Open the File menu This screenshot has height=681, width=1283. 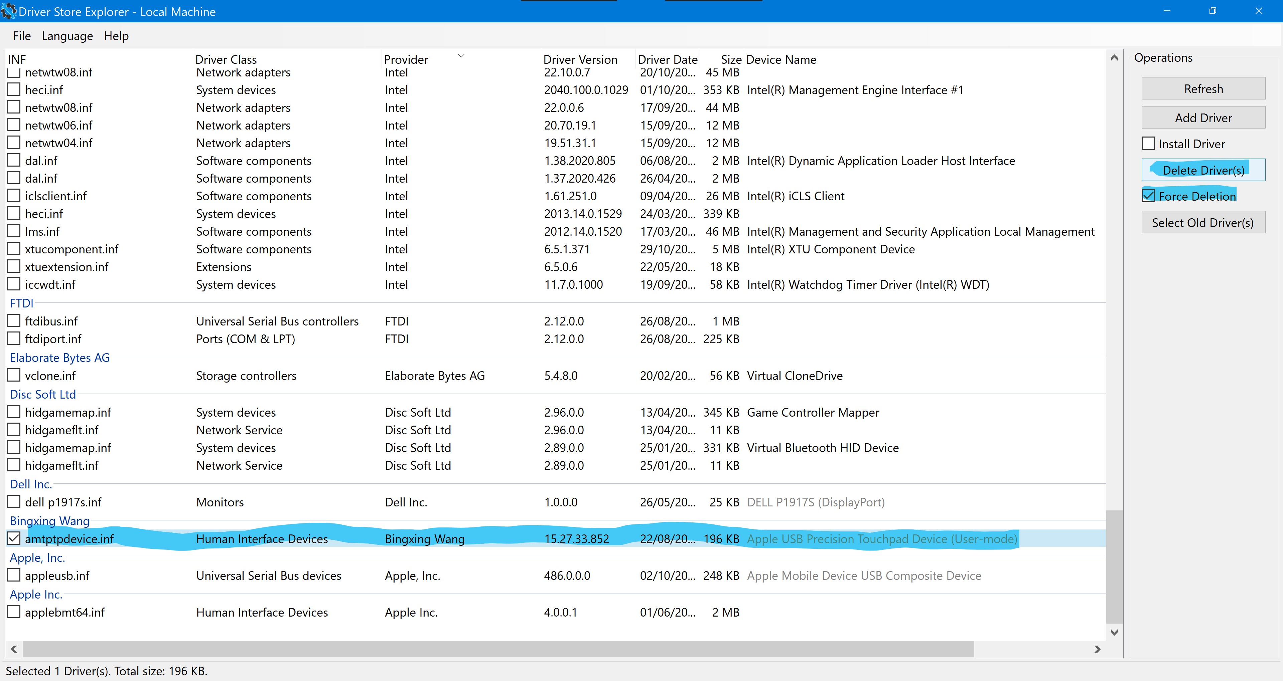pyautogui.click(x=21, y=36)
